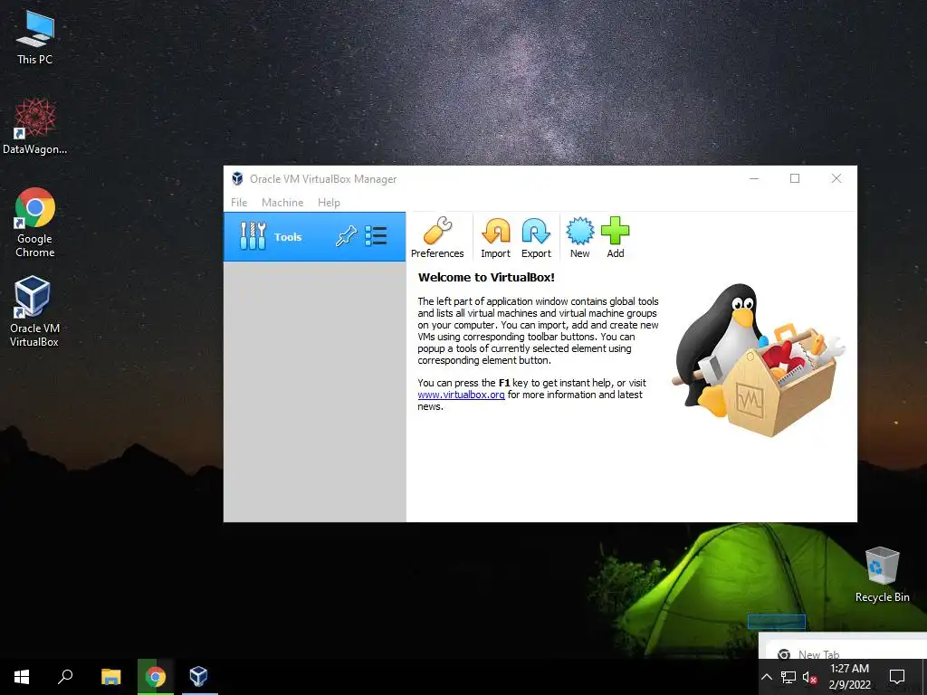Show hidden system tray icons

pos(766,677)
